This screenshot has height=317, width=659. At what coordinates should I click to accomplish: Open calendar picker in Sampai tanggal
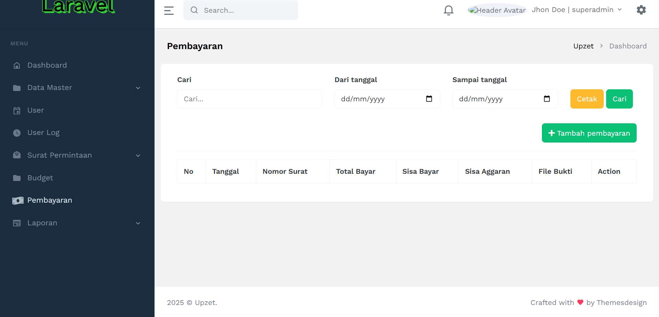pyautogui.click(x=547, y=99)
